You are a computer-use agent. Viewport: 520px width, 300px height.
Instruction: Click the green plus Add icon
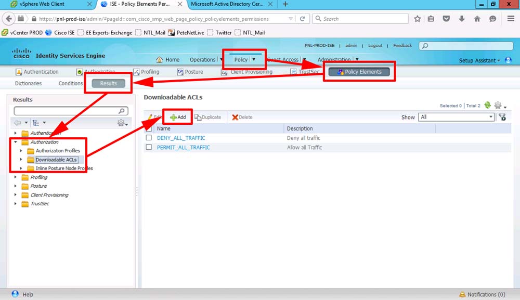tap(173, 118)
